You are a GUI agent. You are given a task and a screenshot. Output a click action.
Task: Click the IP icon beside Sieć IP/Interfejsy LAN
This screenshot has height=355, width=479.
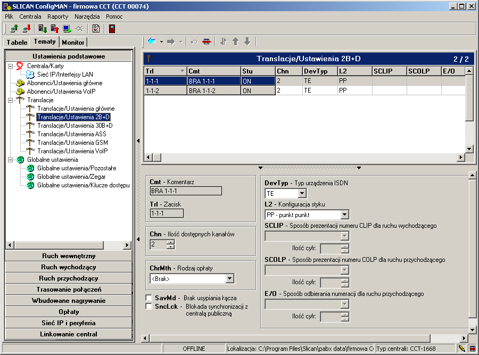(x=30, y=74)
